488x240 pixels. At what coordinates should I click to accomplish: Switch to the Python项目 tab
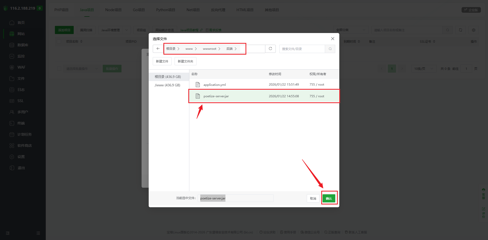pyautogui.click(x=165, y=10)
